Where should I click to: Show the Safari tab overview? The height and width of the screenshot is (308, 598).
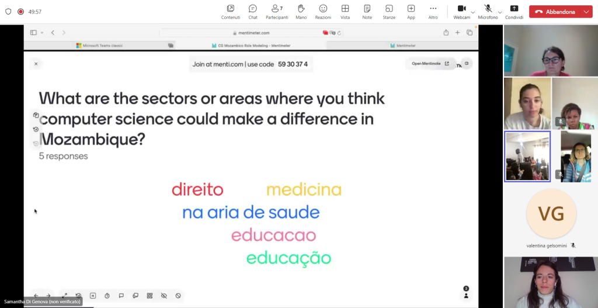pyautogui.click(x=470, y=33)
